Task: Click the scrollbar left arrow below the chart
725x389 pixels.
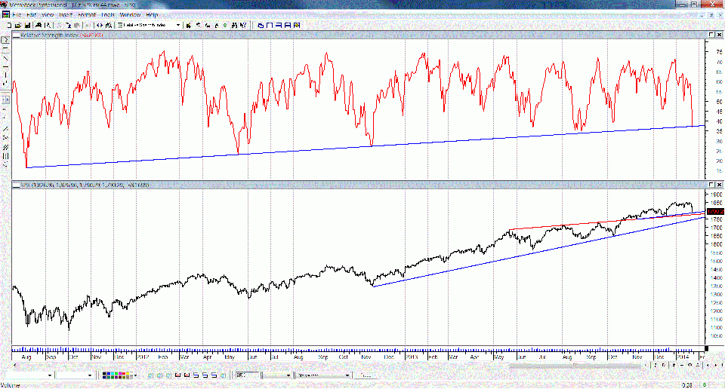Action: tap(15, 365)
